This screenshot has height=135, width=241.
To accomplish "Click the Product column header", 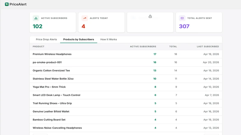I will tap(39, 46).
